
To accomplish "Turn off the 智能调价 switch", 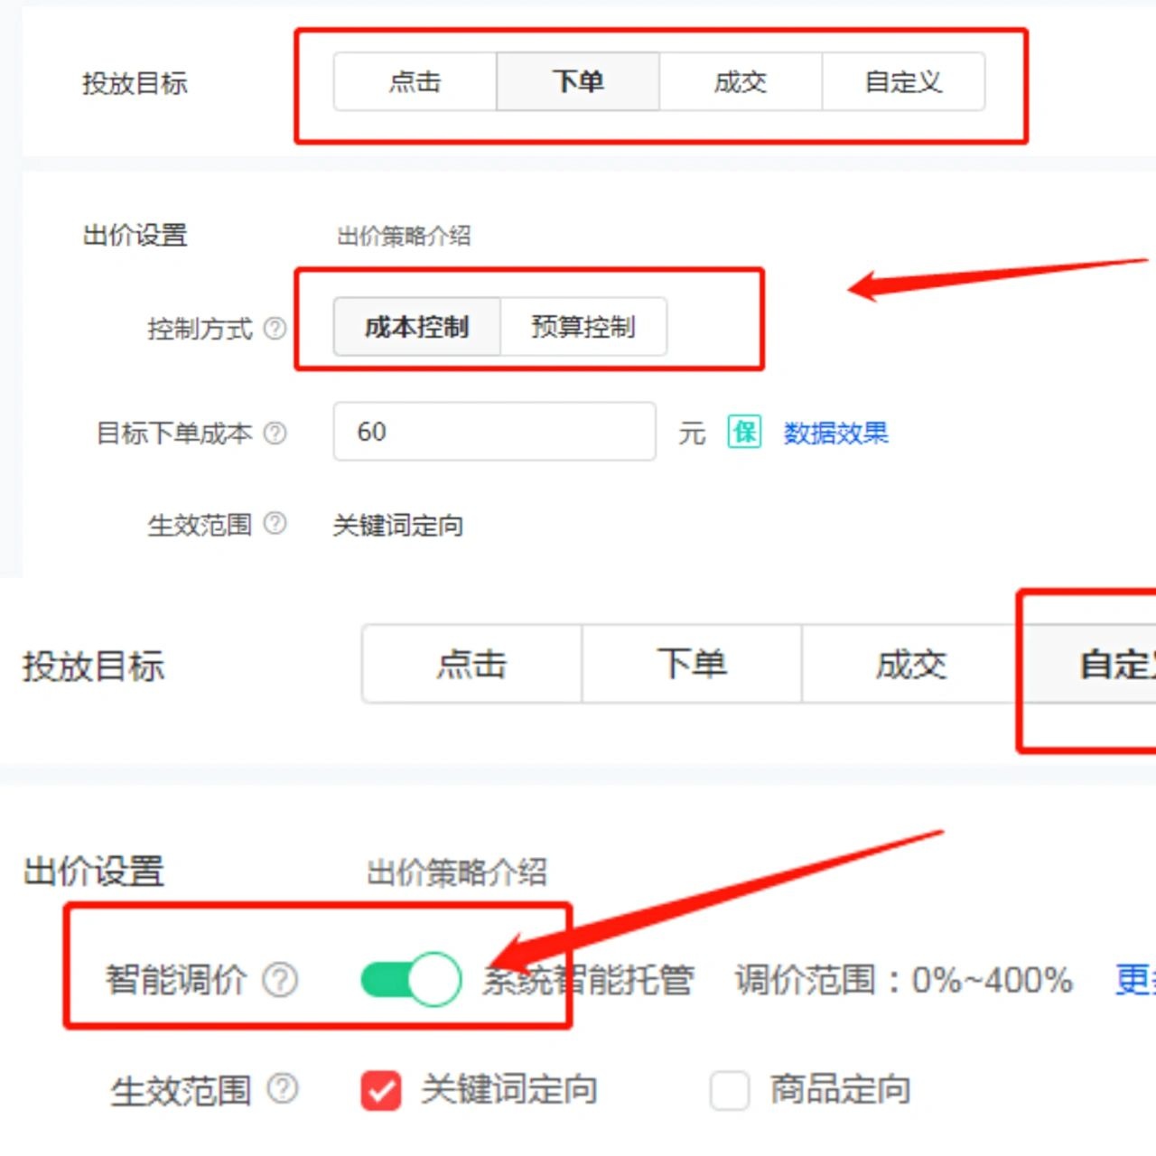I will pyautogui.click(x=411, y=980).
